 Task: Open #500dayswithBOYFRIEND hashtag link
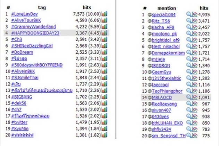pos(37,65)
